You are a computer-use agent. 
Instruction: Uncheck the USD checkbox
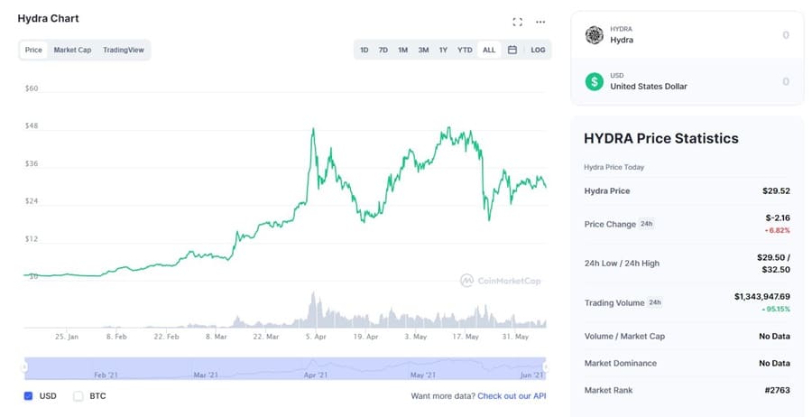[28, 395]
